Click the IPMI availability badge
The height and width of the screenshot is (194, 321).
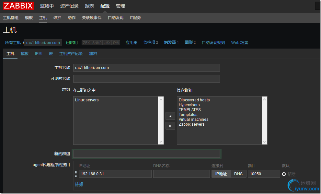[x=116, y=43]
